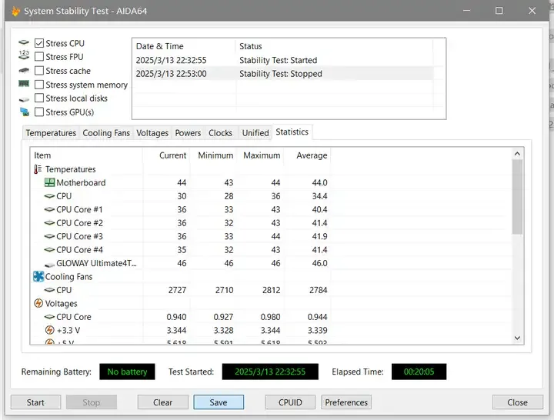Enable the Stress FPU checkbox
The height and width of the screenshot is (420, 554).
[x=39, y=56]
